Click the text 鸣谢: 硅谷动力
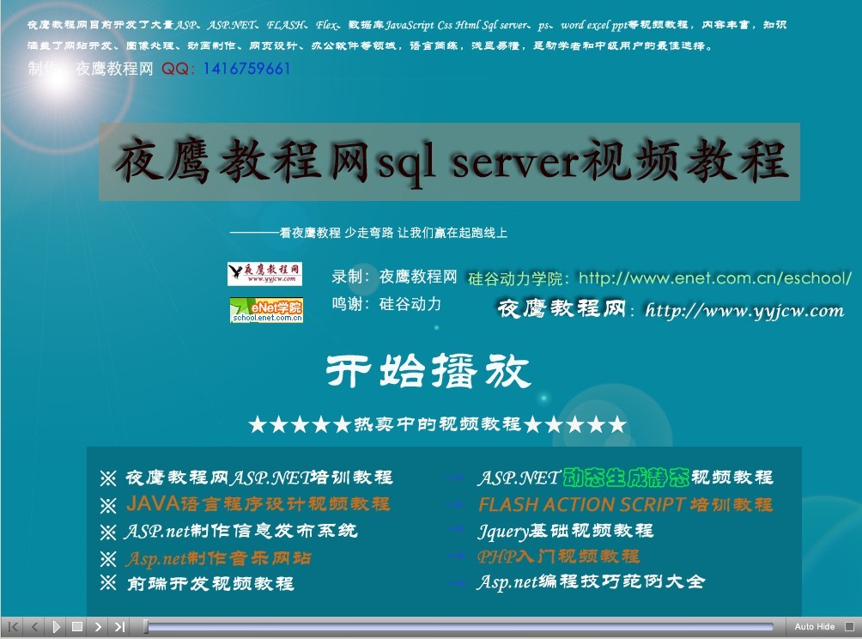862x639 pixels. pos(385,303)
